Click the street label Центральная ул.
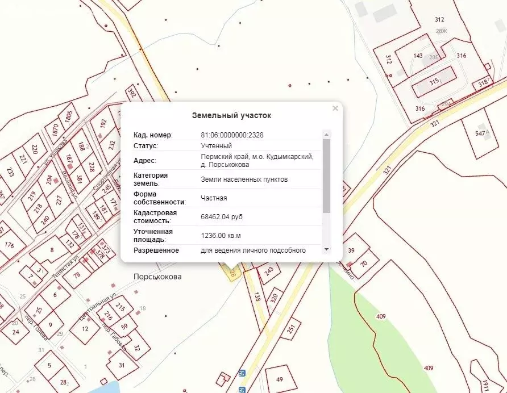 [x=98, y=307]
